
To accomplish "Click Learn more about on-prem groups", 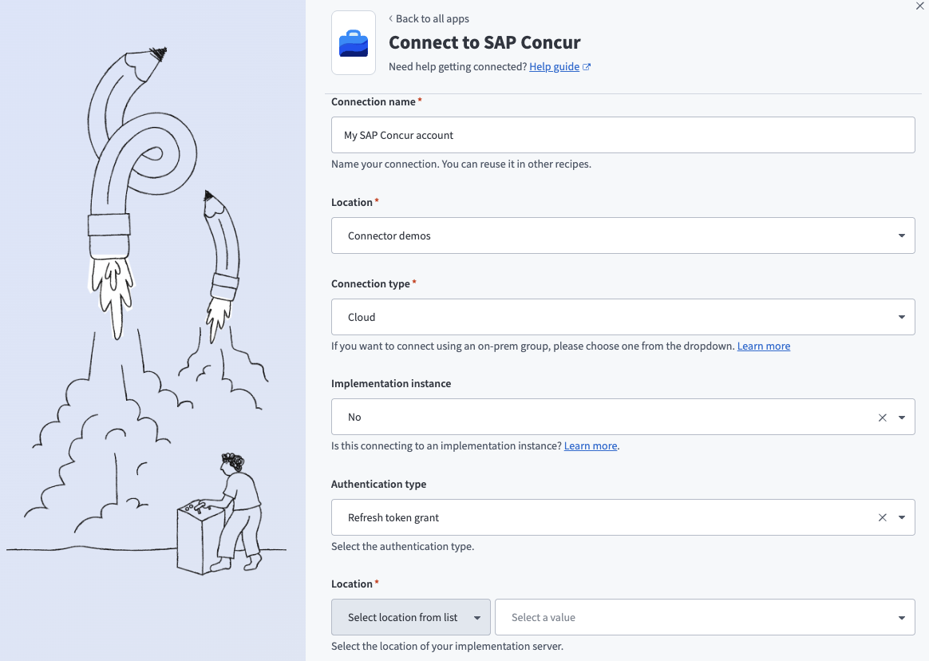I will pos(763,346).
